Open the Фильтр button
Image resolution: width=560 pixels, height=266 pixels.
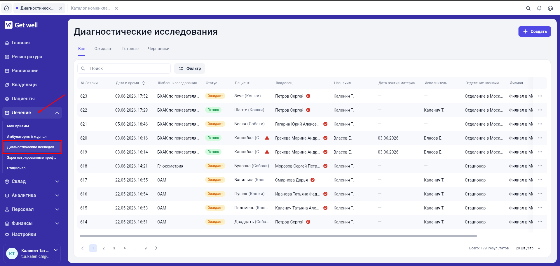pyautogui.click(x=190, y=68)
